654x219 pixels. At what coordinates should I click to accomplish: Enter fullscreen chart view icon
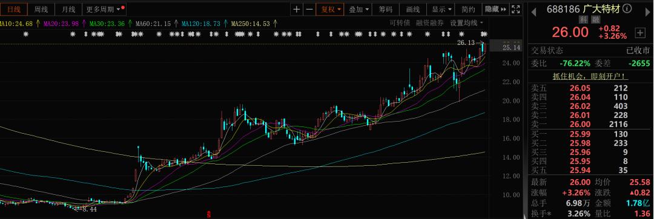click(516, 9)
